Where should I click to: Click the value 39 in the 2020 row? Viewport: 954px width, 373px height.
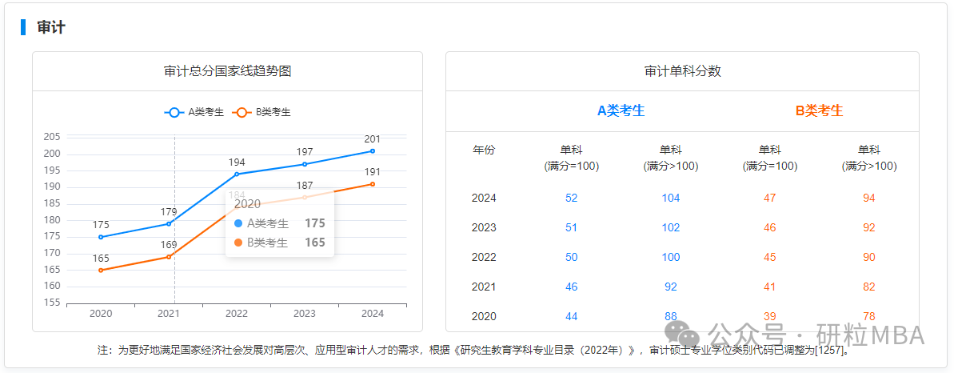(x=769, y=316)
